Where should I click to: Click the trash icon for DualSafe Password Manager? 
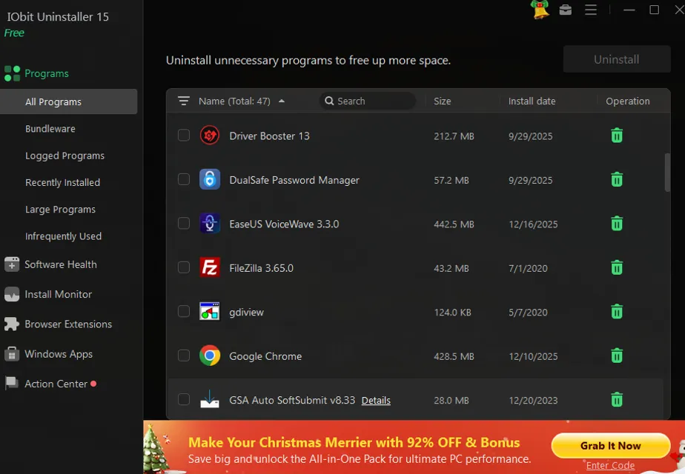click(616, 179)
